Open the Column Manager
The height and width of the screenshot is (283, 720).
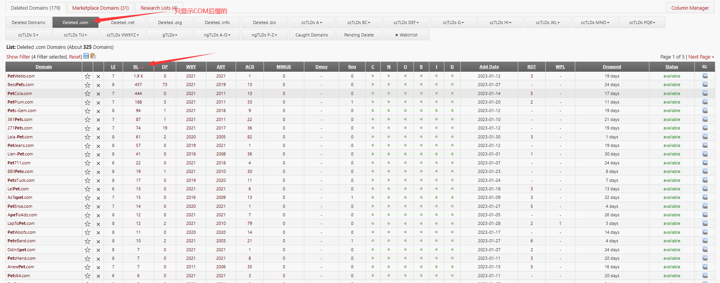690,8
